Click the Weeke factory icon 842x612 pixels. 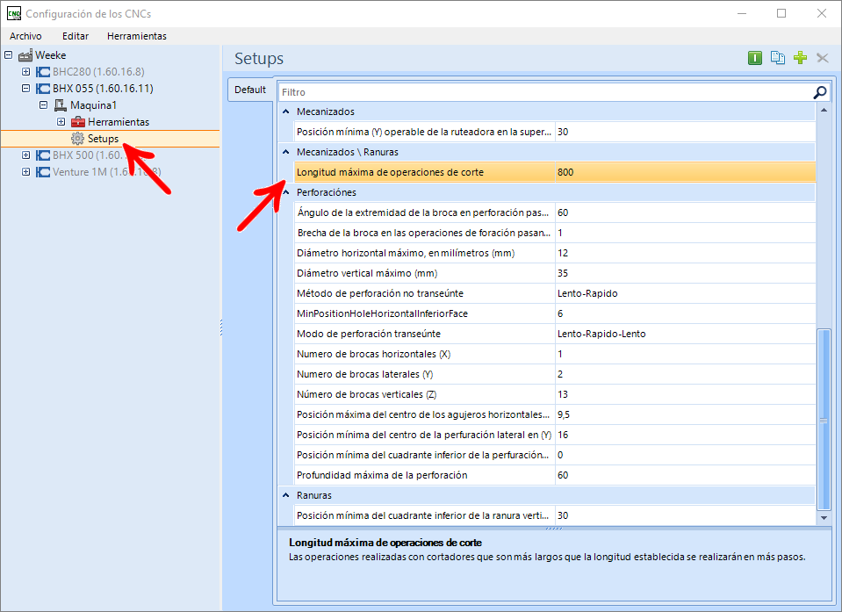(25, 55)
